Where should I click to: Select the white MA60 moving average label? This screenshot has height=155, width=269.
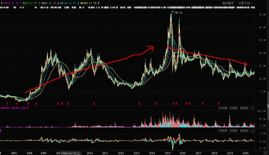tap(48, 3)
